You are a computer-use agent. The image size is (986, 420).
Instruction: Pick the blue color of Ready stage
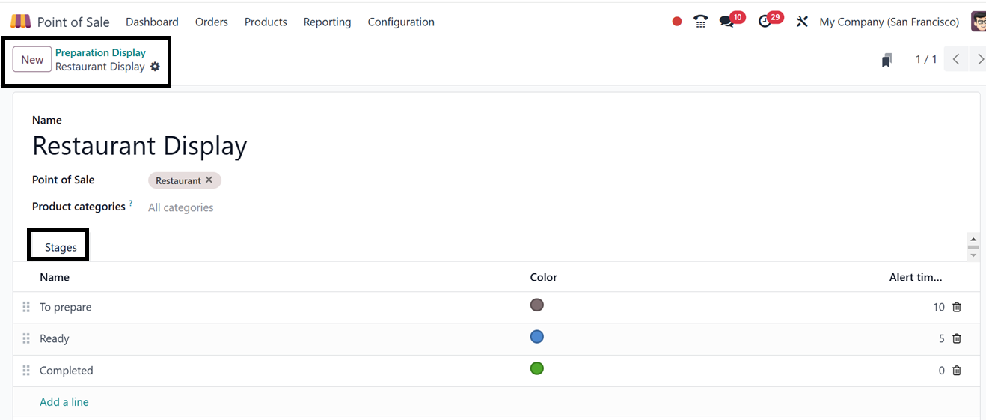(x=536, y=337)
